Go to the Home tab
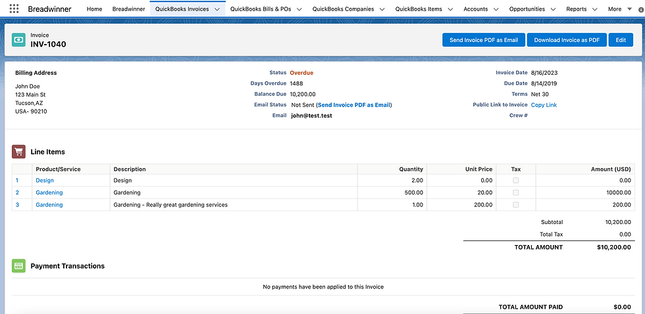645x314 pixels. click(x=95, y=9)
